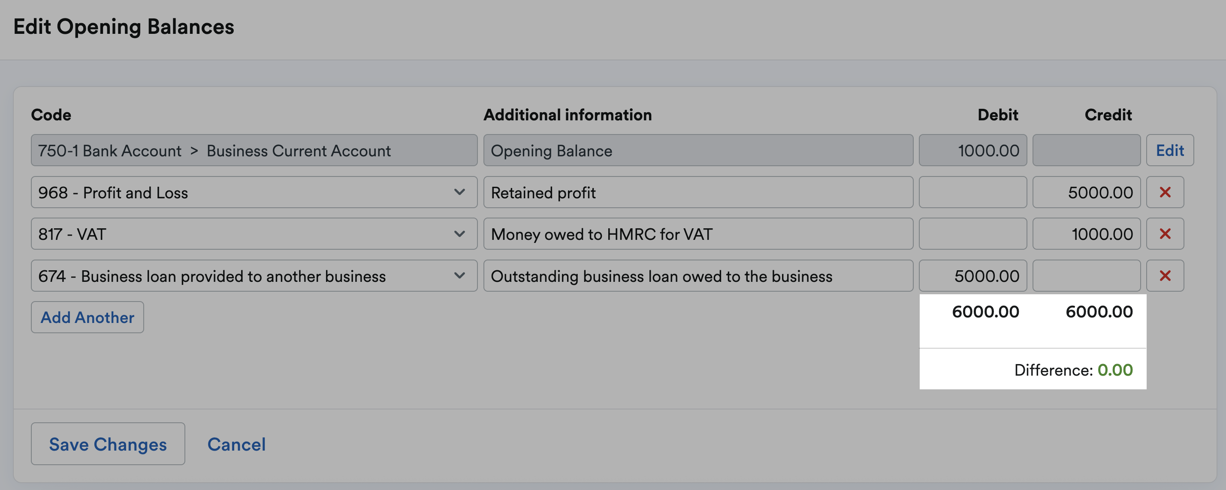Delete the Profit and Loss row
This screenshot has height=490, width=1226.
tap(1165, 192)
